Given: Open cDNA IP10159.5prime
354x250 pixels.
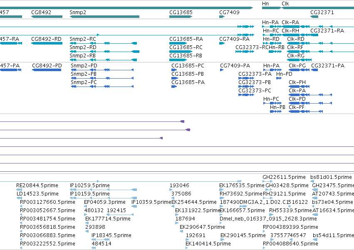Looking at the screenshot, I should coord(89,194).
